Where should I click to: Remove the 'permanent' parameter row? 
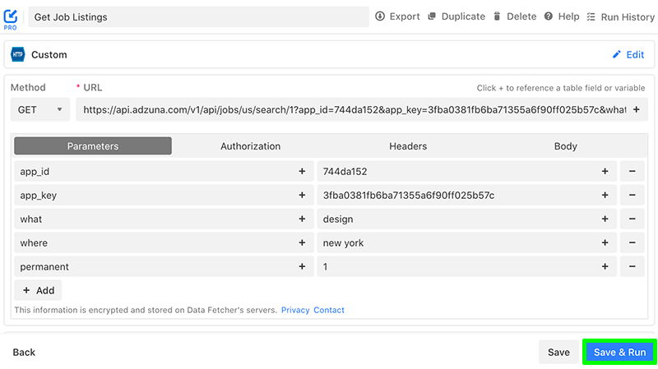click(x=632, y=267)
